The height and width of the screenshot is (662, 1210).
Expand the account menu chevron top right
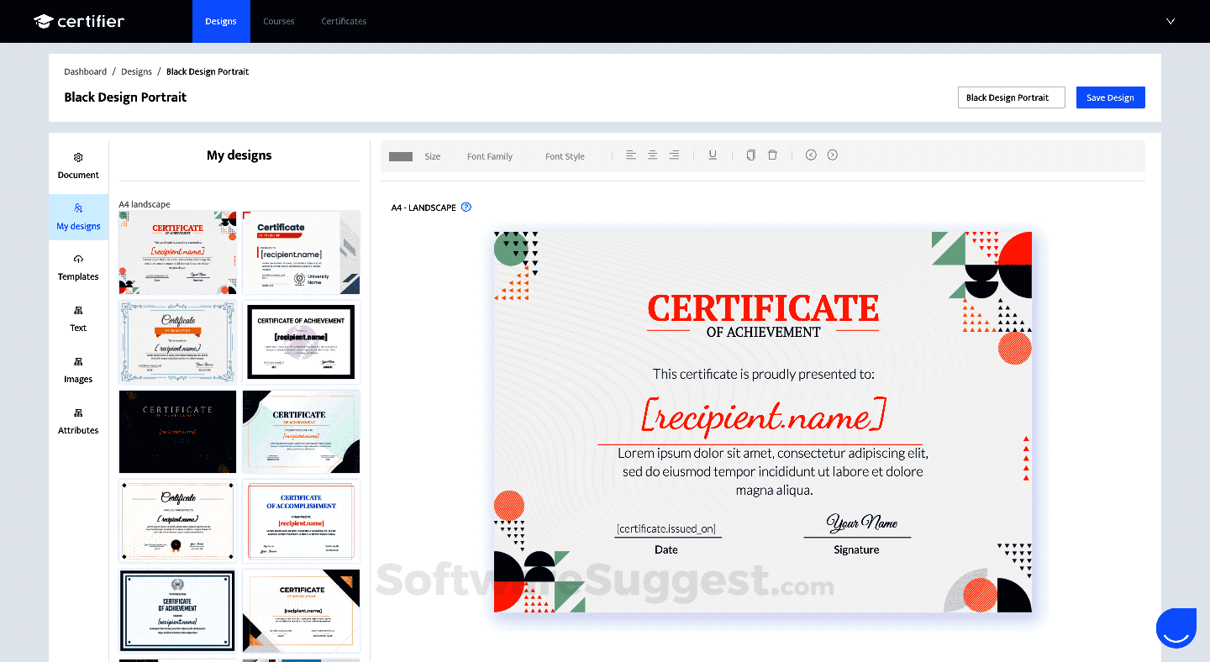click(1171, 21)
